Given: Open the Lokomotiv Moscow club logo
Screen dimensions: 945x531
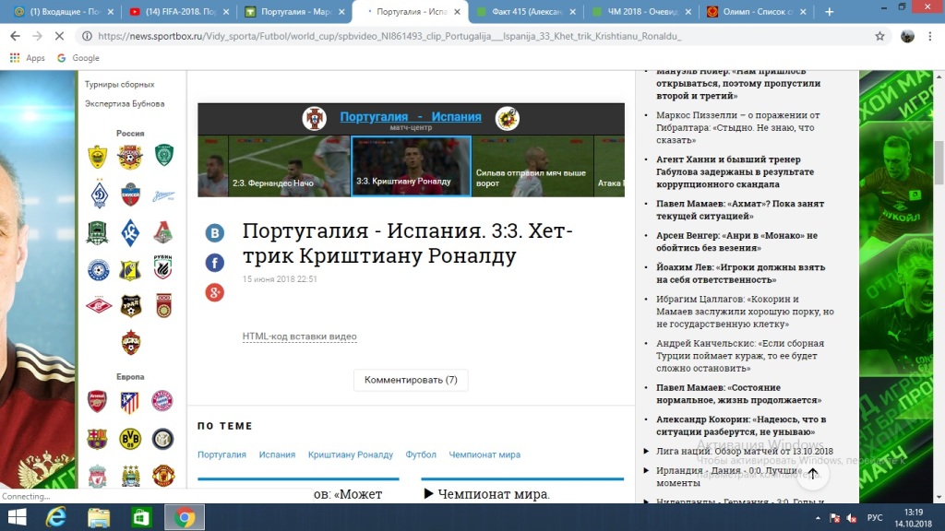Looking at the screenshot, I should click(162, 232).
